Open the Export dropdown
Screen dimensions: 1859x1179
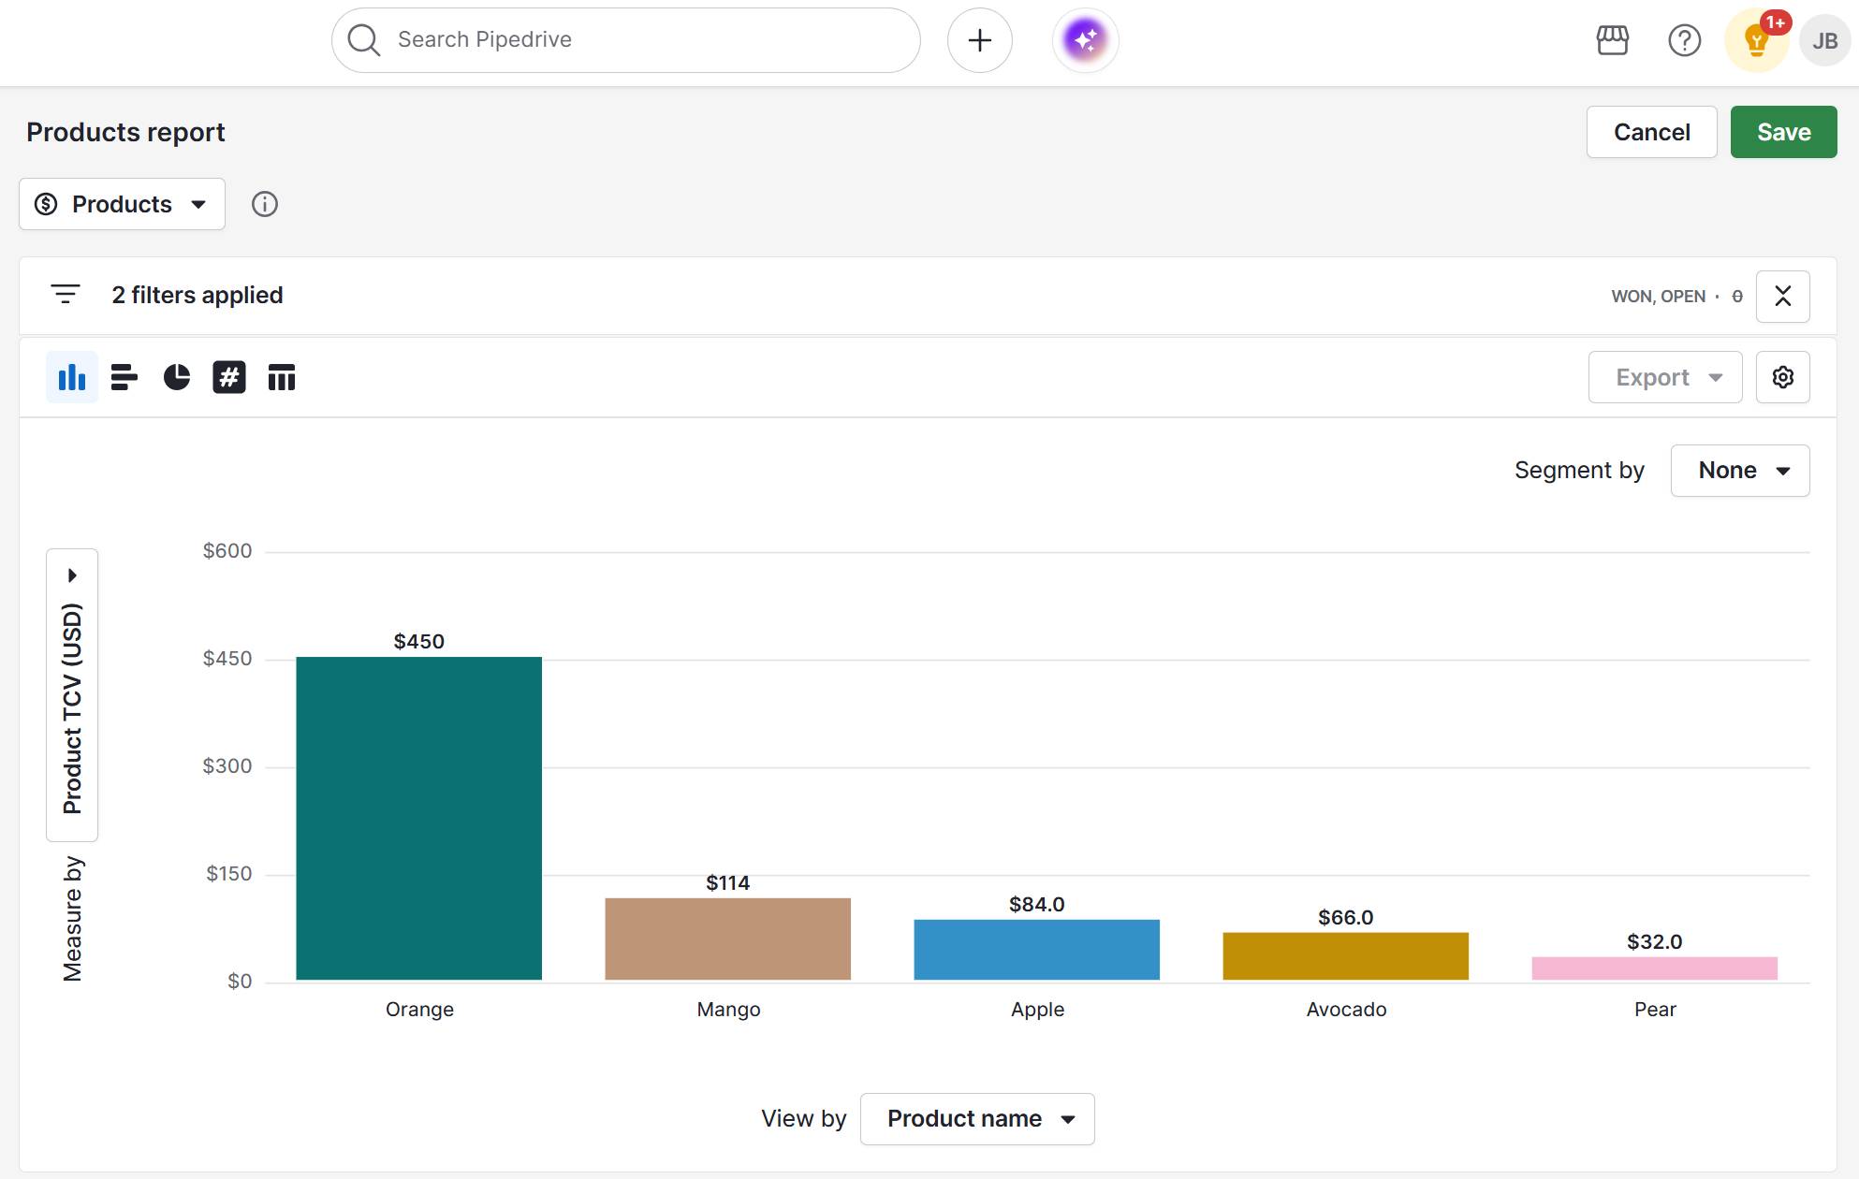pos(1665,377)
